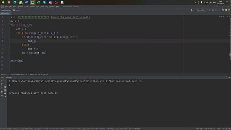Open Run panel settings gear

tap(226, 77)
